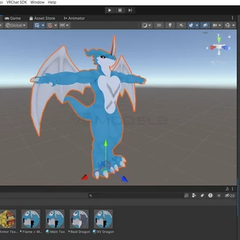Select the Raid Dragon material thumbnail
Screen dimensions: 240x240
(x=79, y=219)
